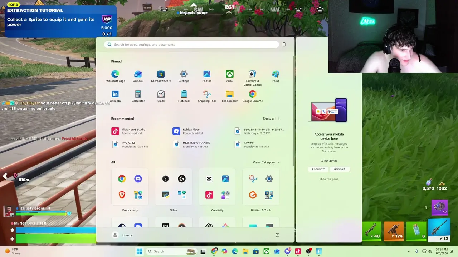Open Paint from Pinned apps

pyautogui.click(x=276, y=76)
